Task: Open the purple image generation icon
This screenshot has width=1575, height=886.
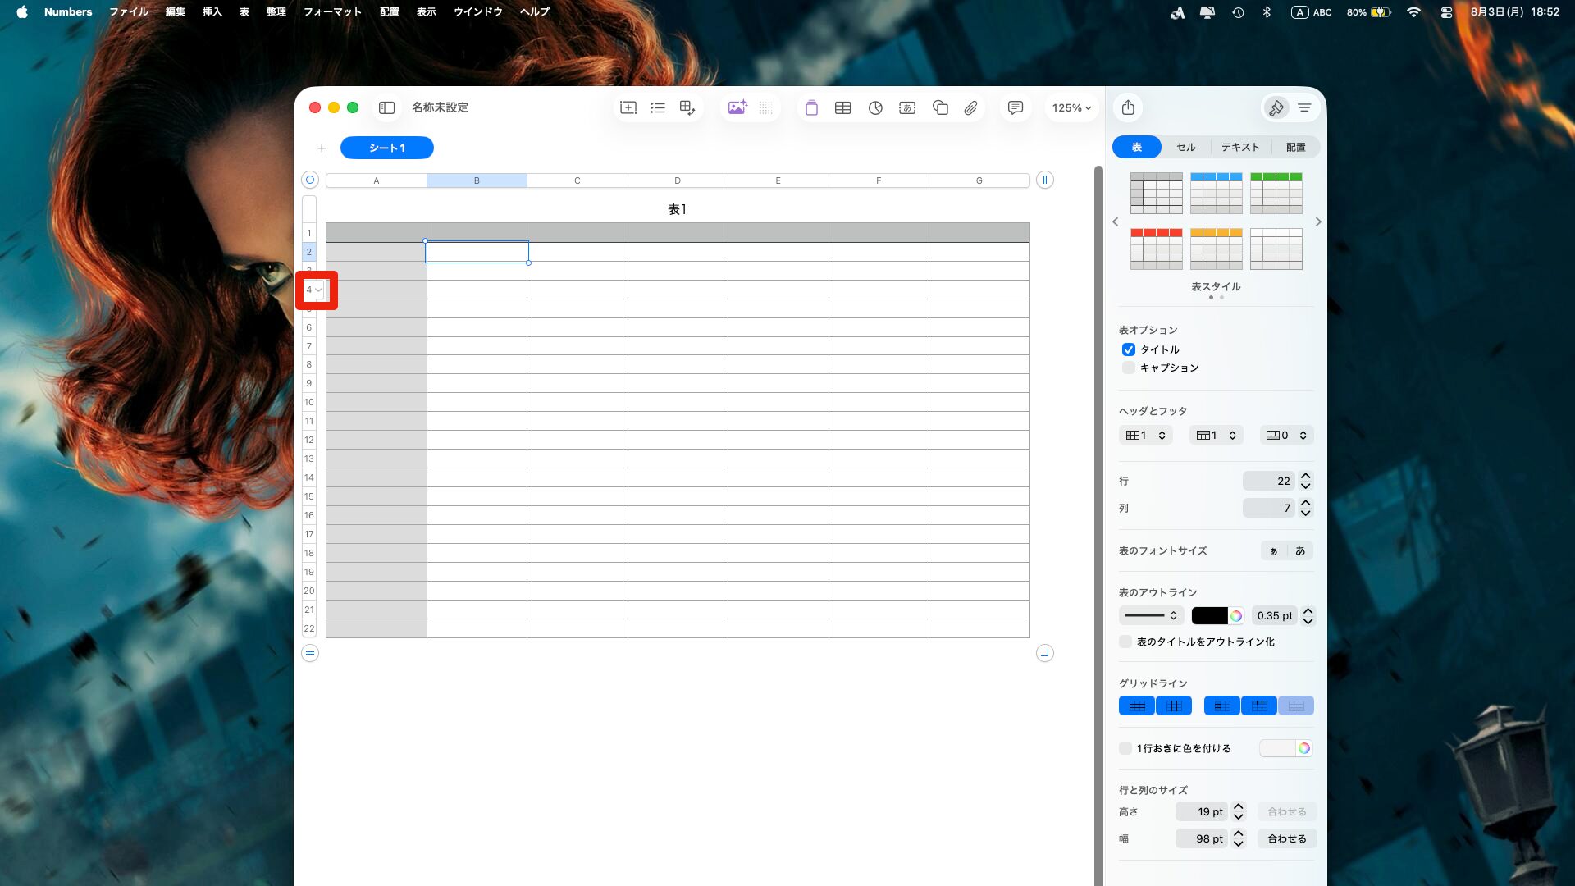Action: click(x=737, y=107)
